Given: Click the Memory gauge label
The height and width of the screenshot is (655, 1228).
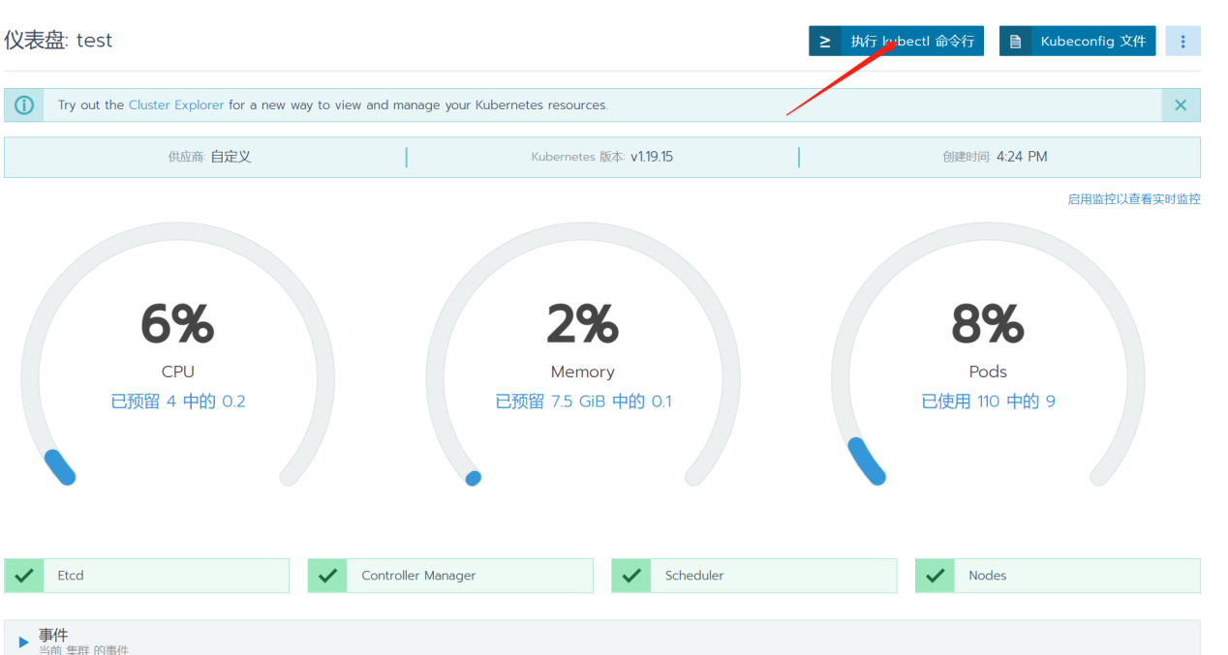Looking at the screenshot, I should (583, 372).
